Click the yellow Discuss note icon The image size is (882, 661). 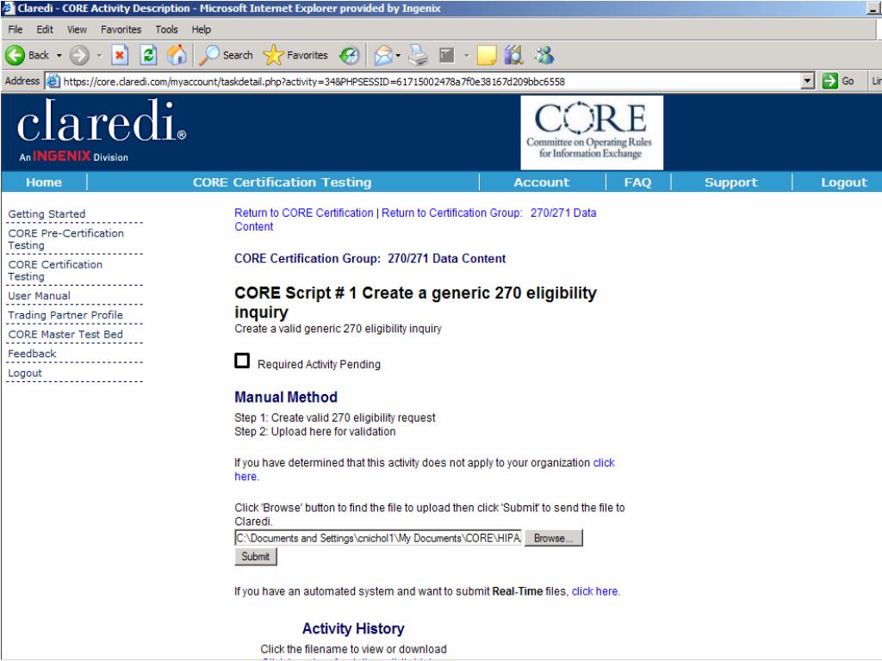487,55
